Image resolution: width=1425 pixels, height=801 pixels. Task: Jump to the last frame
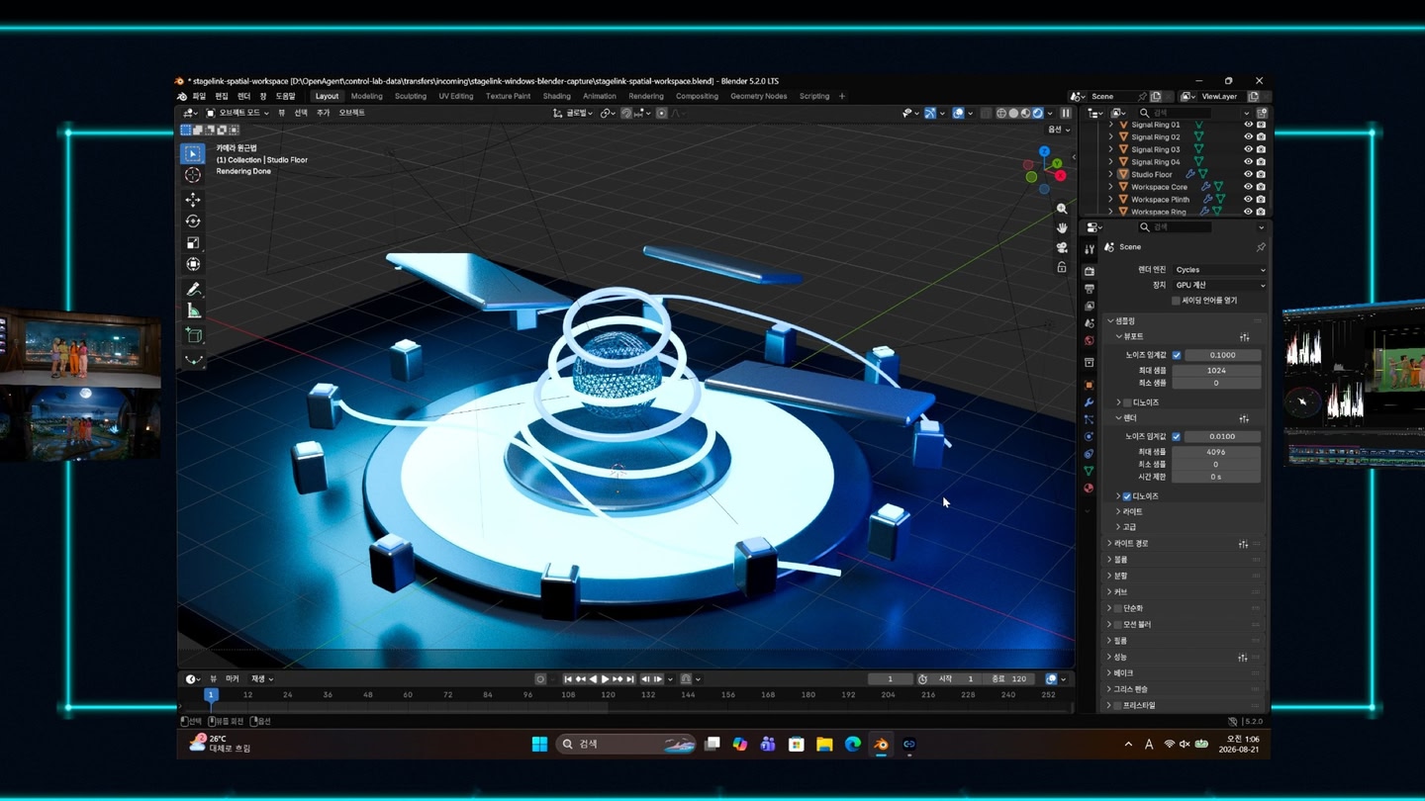(630, 679)
